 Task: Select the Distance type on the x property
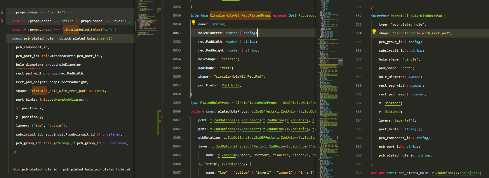(x=392, y=103)
